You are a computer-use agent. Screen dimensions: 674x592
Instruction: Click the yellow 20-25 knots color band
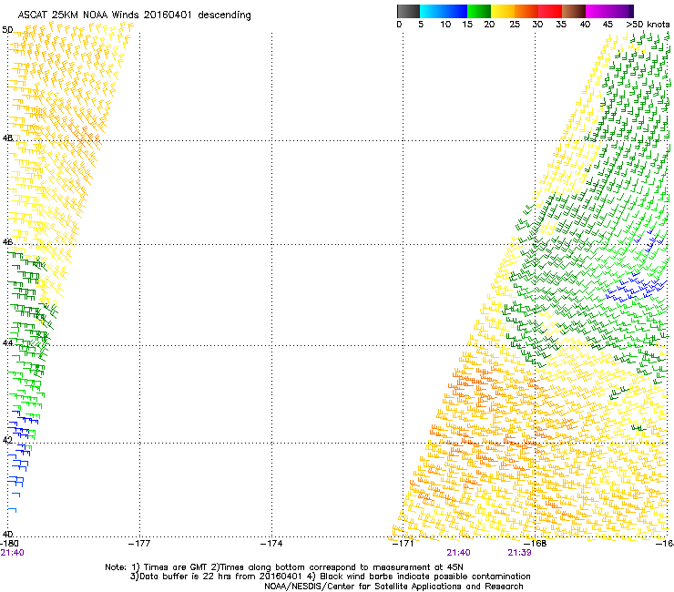pos(503,11)
